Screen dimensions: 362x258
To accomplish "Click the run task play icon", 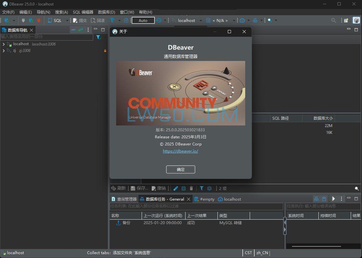I will click(x=334, y=199).
